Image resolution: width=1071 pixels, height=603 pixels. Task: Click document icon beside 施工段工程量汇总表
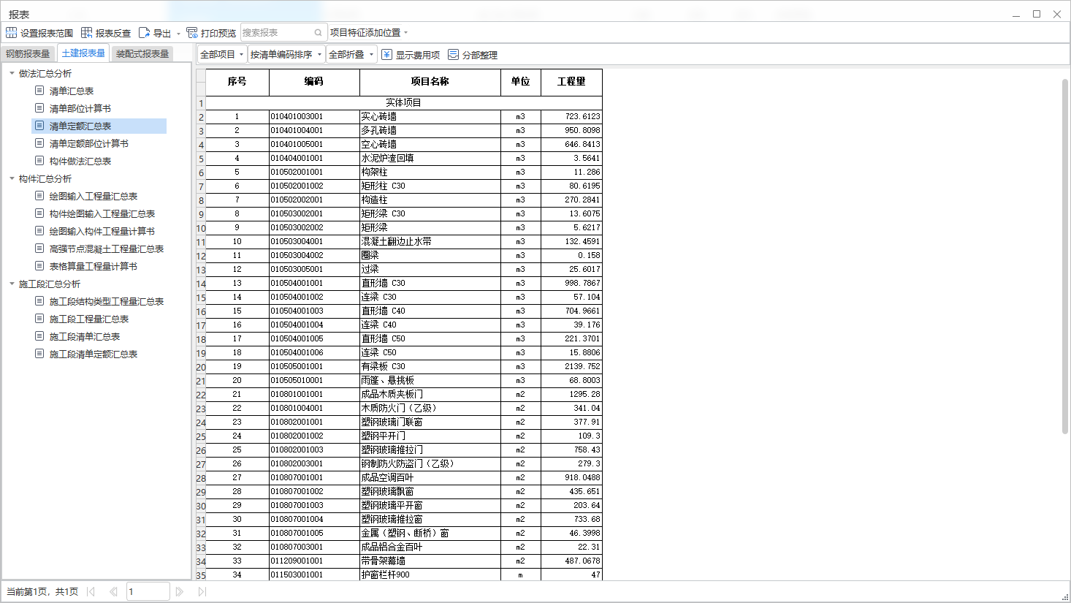point(39,319)
